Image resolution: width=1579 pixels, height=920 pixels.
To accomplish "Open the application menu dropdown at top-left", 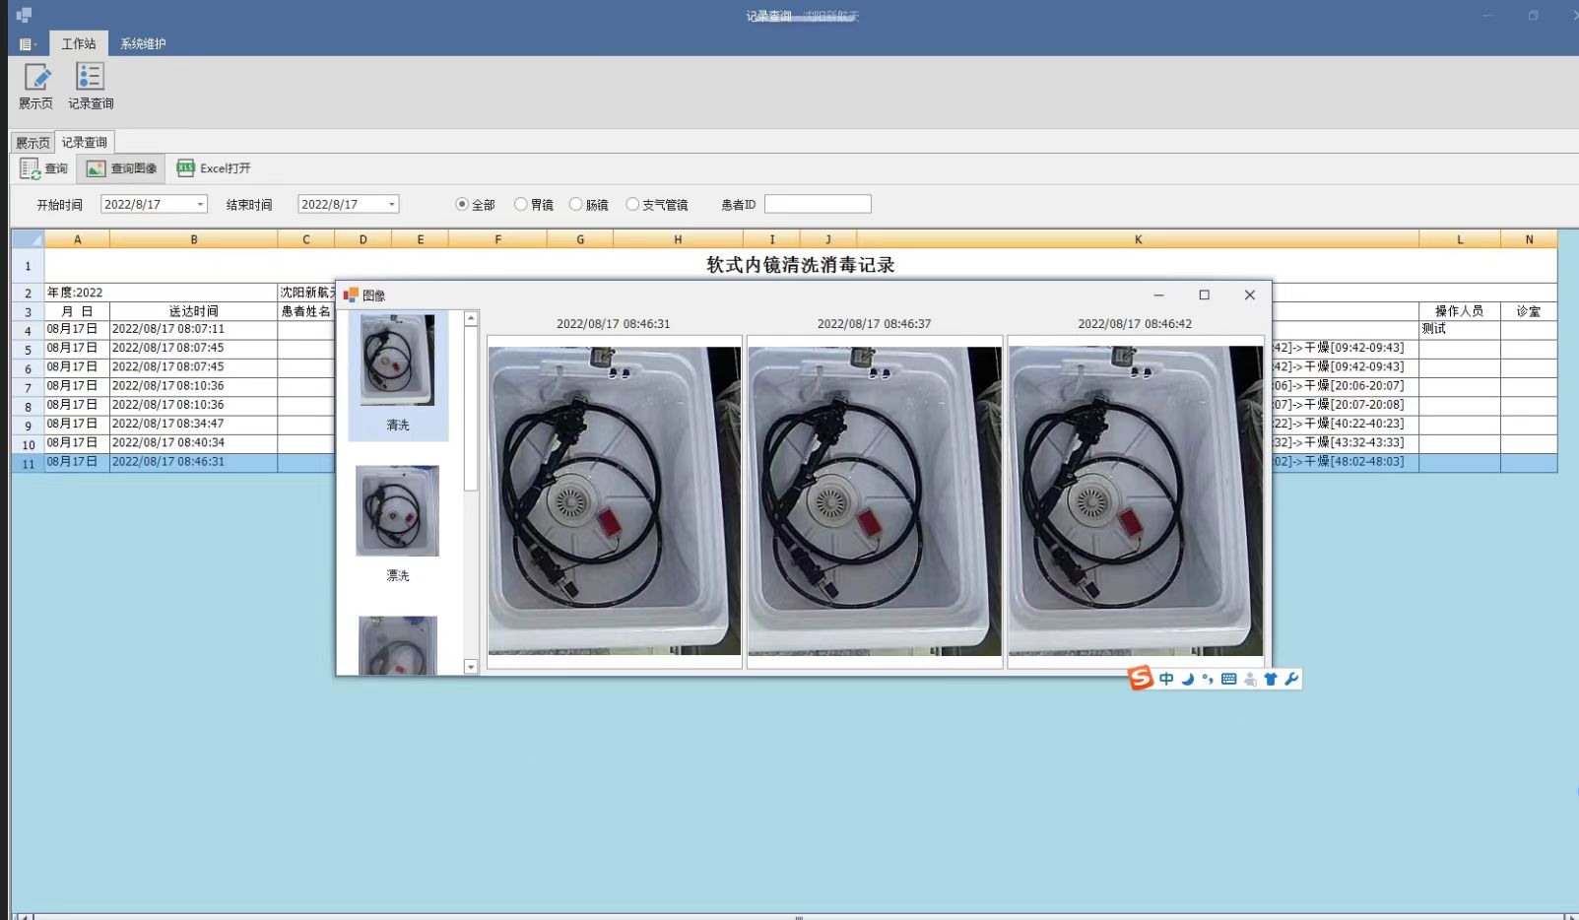I will [27, 44].
